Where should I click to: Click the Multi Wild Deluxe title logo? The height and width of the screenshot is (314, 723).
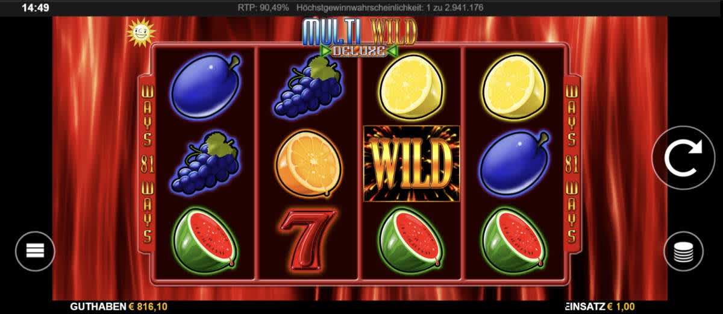359,37
